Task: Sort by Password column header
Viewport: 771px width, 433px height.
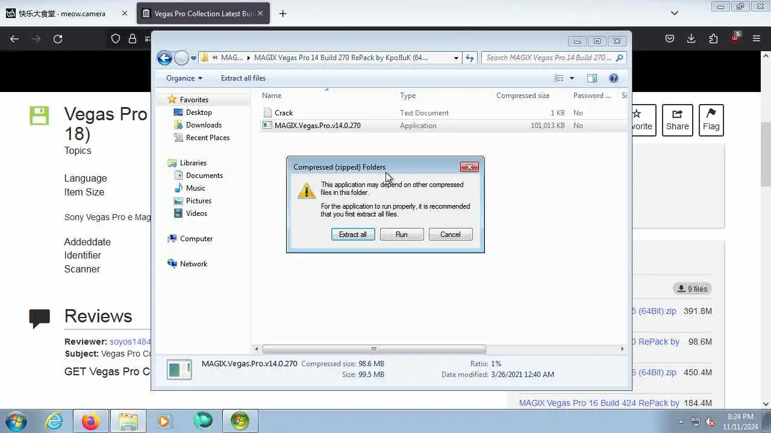Action: click(x=592, y=96)
